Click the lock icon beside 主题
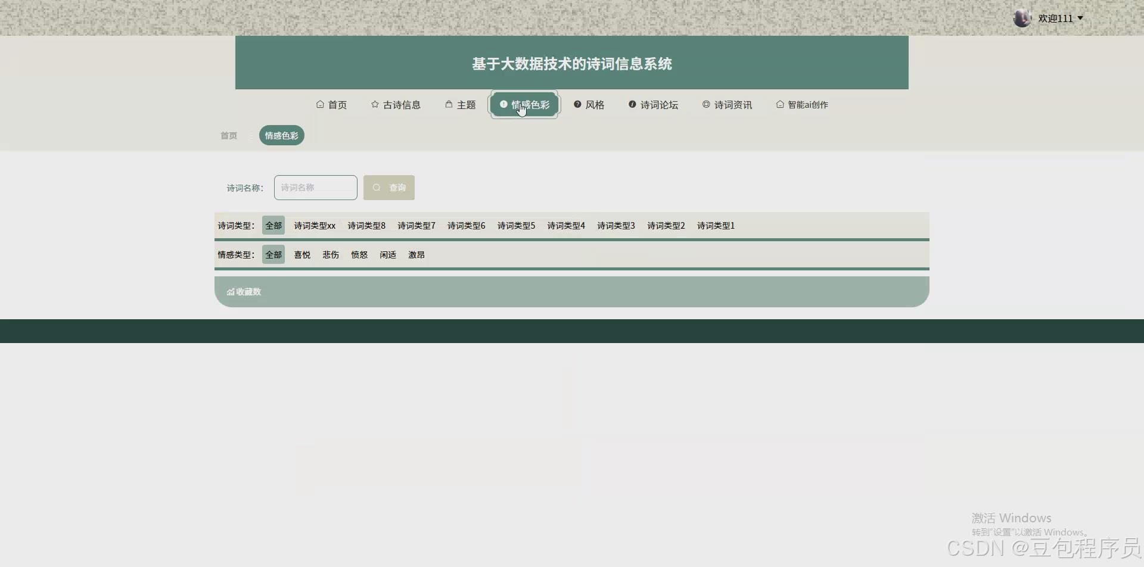 (449, 104)
